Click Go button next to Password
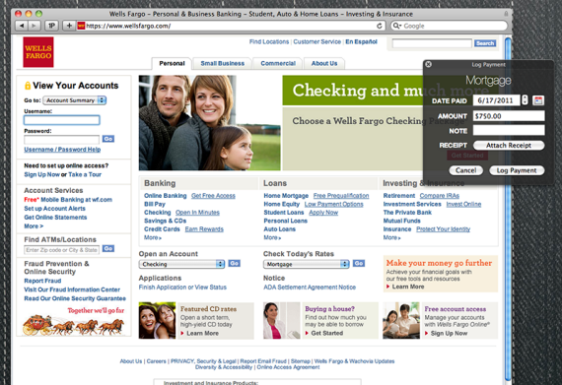The width and height of the screenshot is (562, 385). click(108, 139)
